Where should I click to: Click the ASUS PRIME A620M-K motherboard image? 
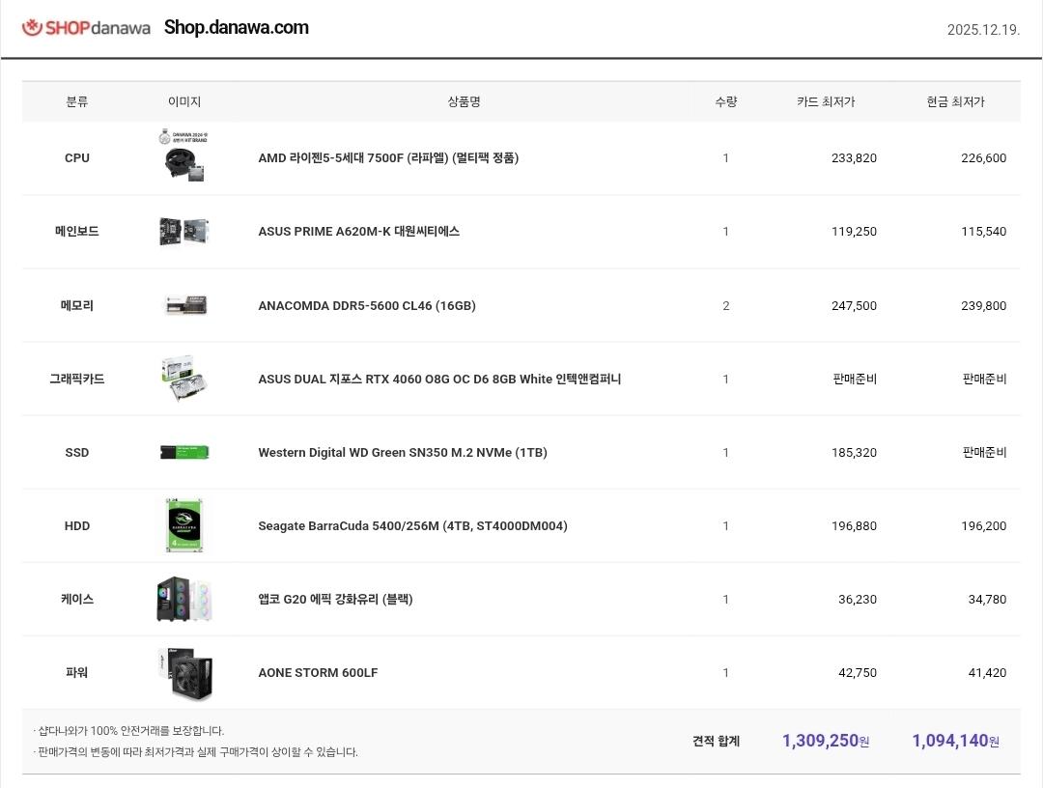(x=184, y=231)
